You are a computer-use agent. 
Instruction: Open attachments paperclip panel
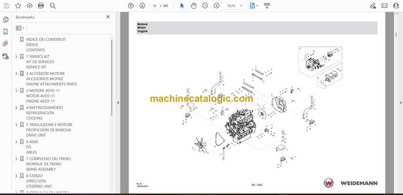(x=5, y=44)
